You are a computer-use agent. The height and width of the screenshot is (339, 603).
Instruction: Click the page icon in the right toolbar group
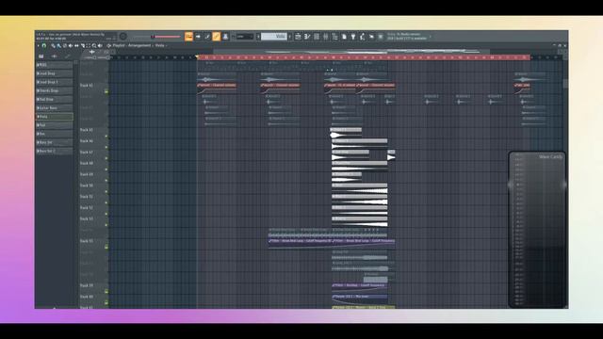344,37
